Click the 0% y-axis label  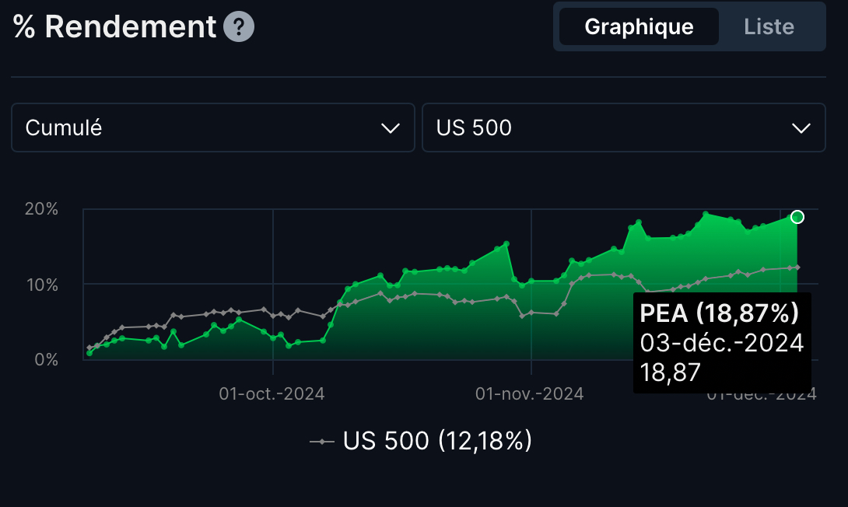tap(47, 359)
